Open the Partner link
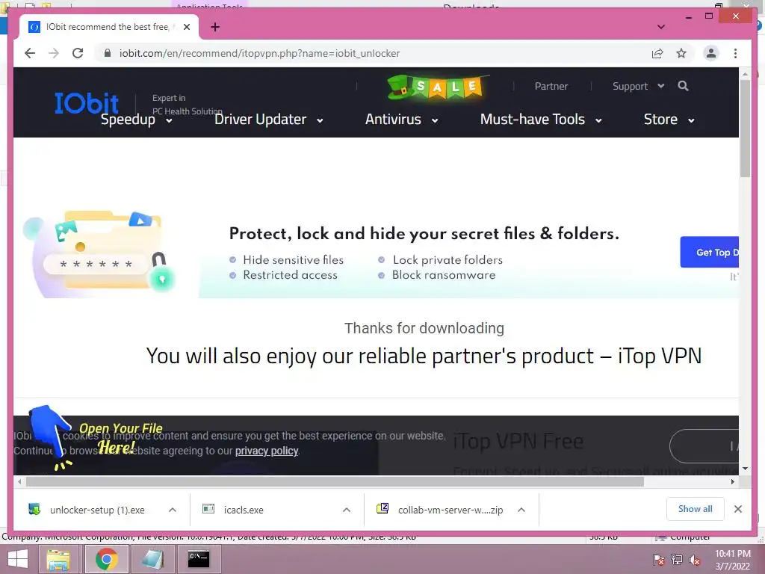The width and height of the screenshot is (765, 574). [x=551, y=86]
